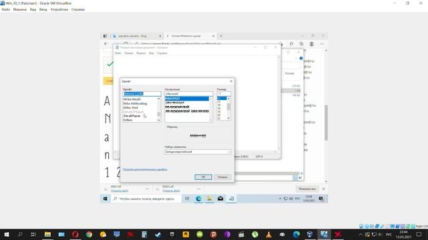This screenshot has height=240, width=428.
Task: Open VirtualBox Файл menu
Action: (x=6, y=9)
